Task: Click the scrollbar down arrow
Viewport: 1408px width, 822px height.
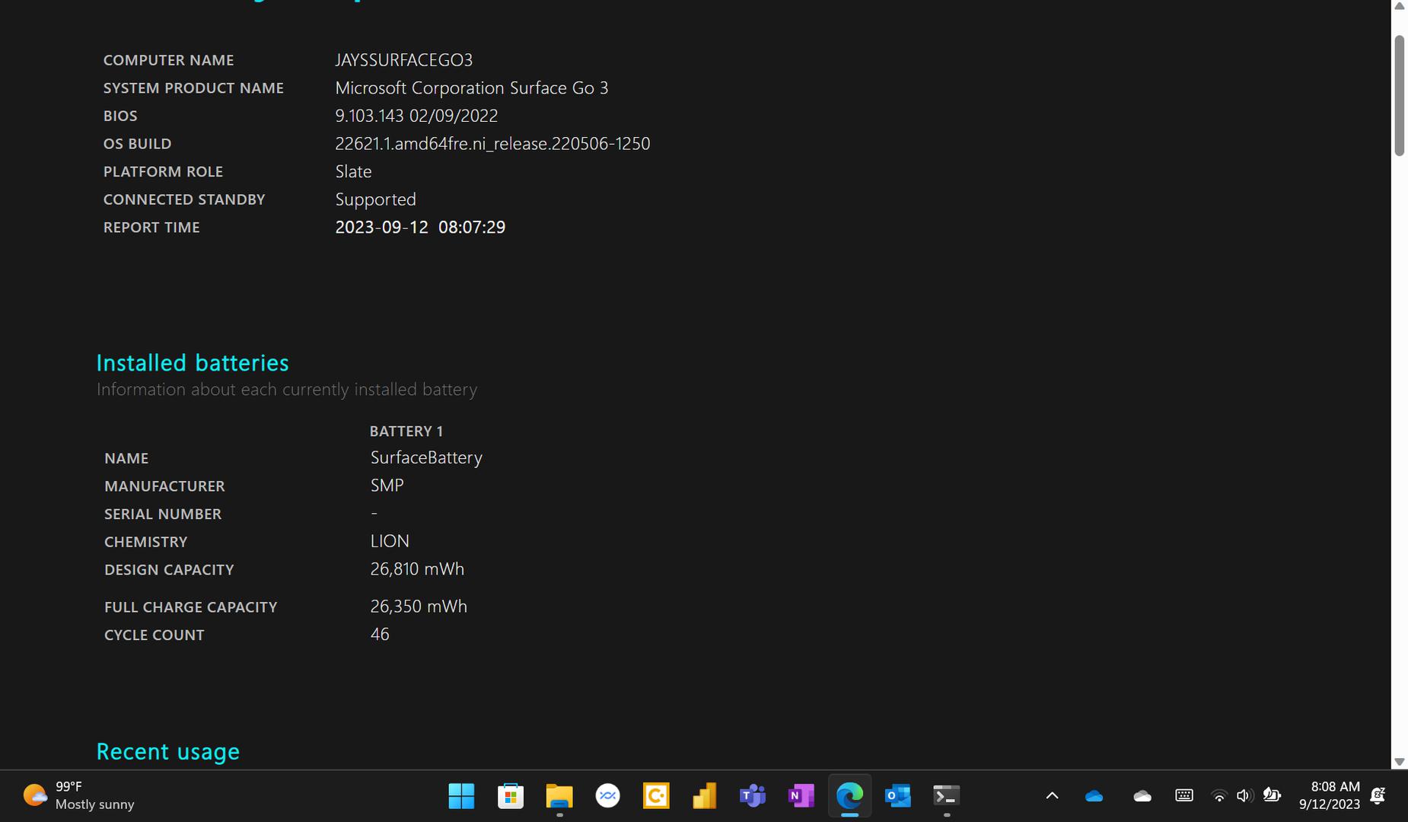Action: pyautogui.click(x=1399, y=762)
